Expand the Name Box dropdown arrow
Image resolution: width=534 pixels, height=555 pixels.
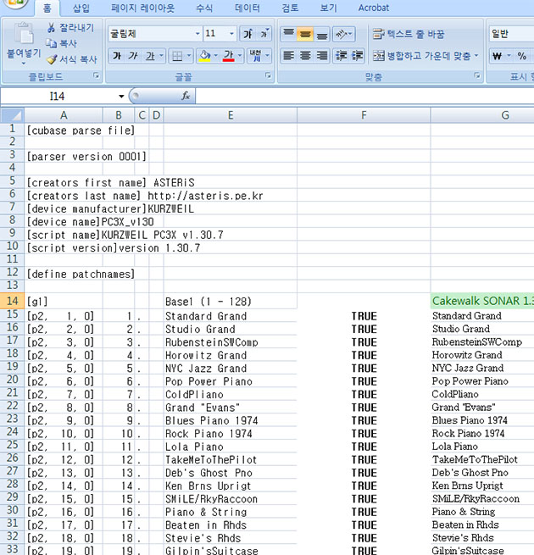click(x=121, y=97)
